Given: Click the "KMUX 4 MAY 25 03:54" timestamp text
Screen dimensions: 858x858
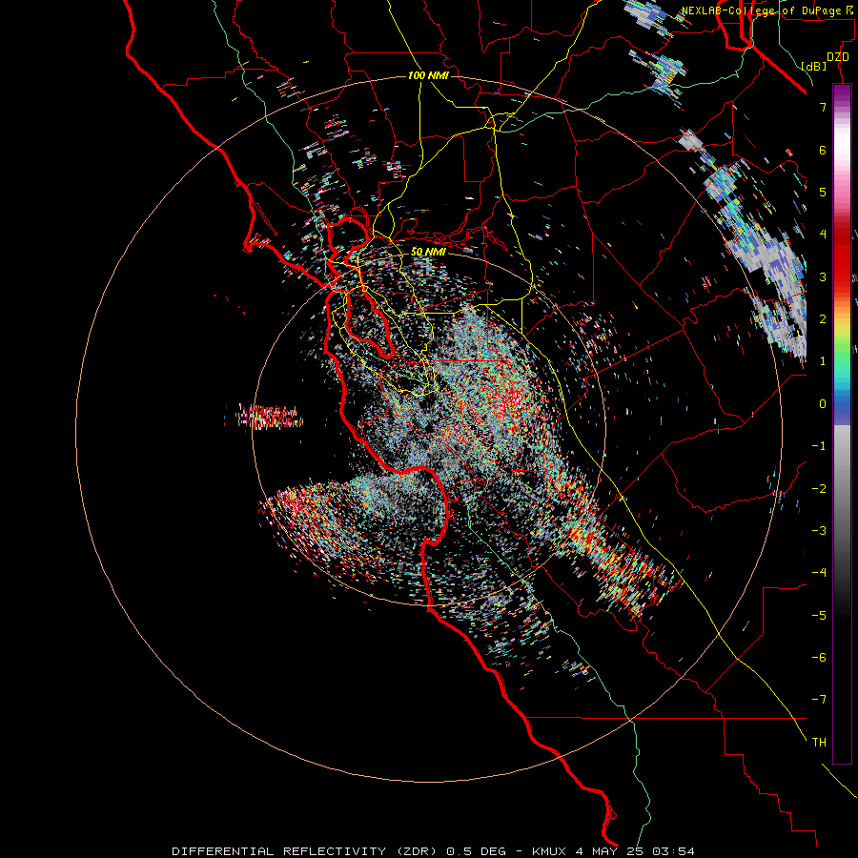Looking at the screenshot, I should [x=613, y=851].
